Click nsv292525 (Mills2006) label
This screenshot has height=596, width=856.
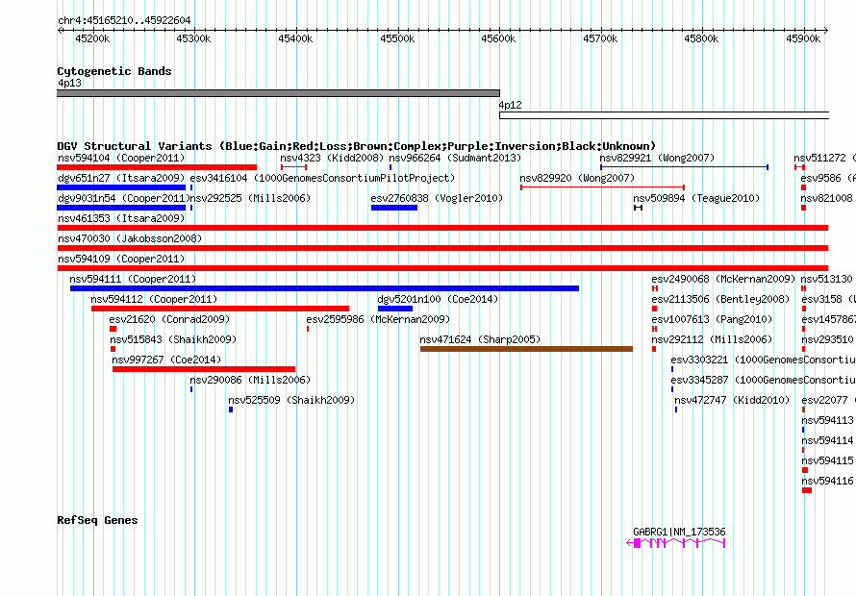click(x=250, y=198)
